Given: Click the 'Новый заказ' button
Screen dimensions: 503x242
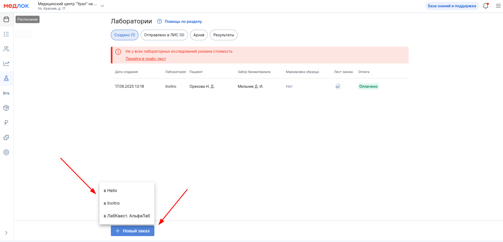Looking at the screenshot, I should (133, 231).
